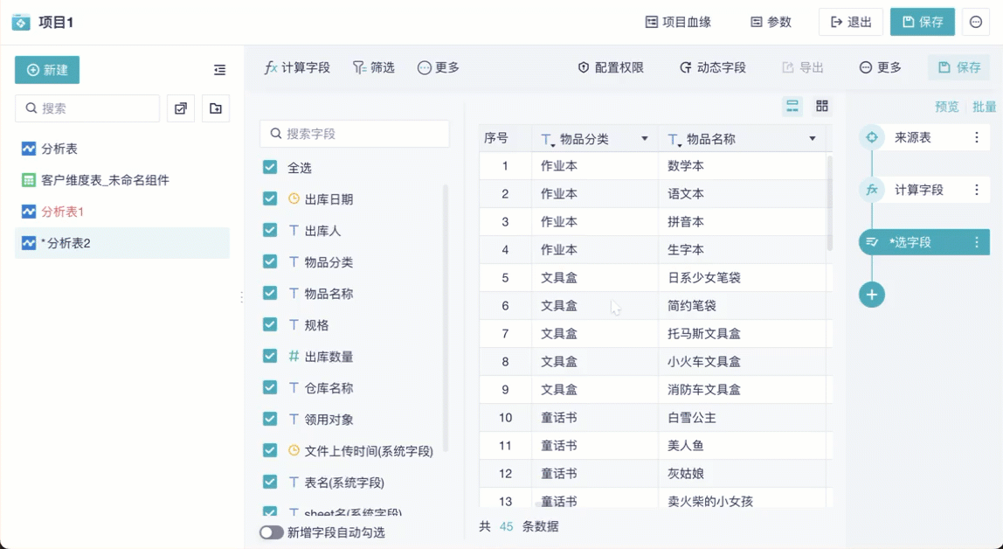Image resolution: width=1003 pixels, height=549 pixels.
Task: Select 分析表1 in the sidebar
Action: (x=62, y=212)
